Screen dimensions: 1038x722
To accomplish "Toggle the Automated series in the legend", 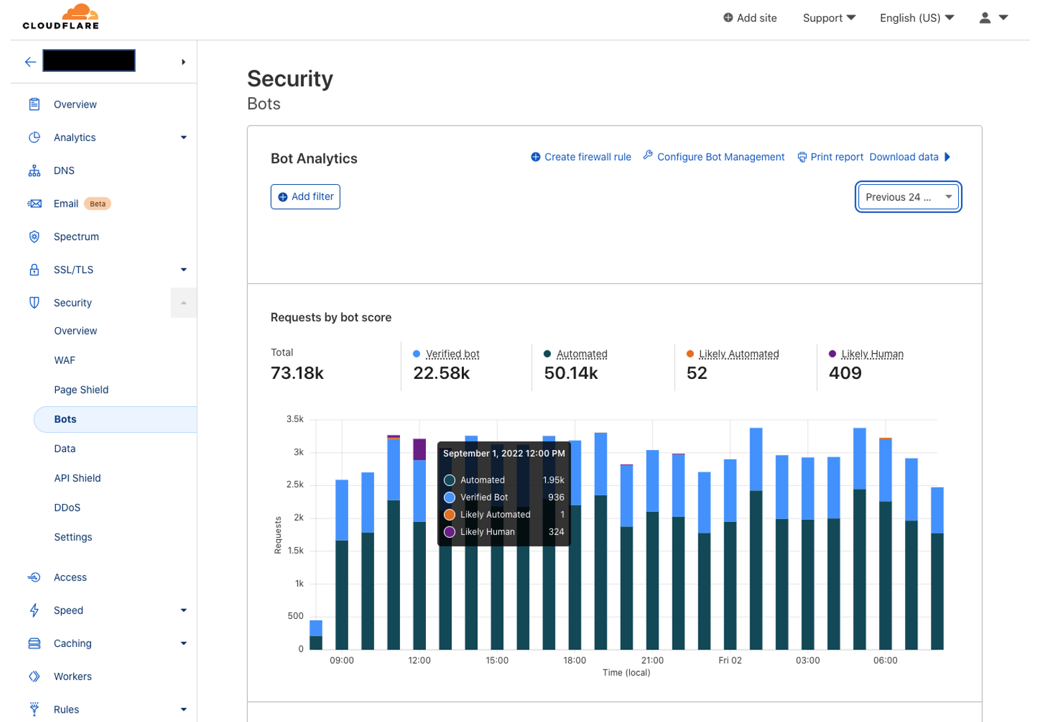I will point(582,354).
